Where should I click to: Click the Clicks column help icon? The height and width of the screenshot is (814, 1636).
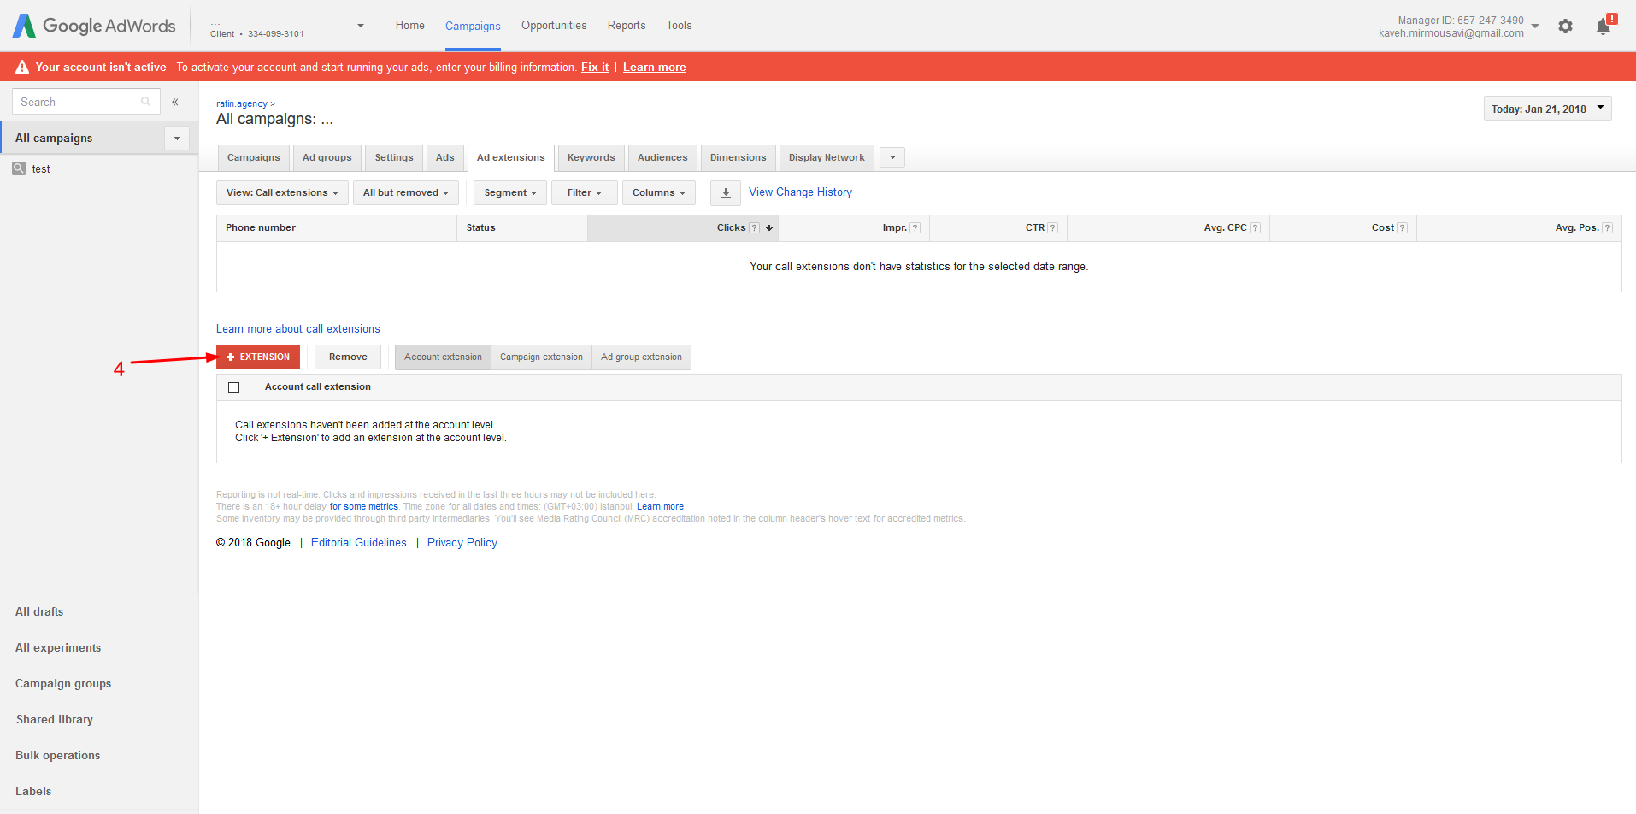(755, 228)
